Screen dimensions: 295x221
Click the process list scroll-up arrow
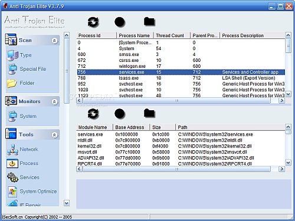[288, 35]
